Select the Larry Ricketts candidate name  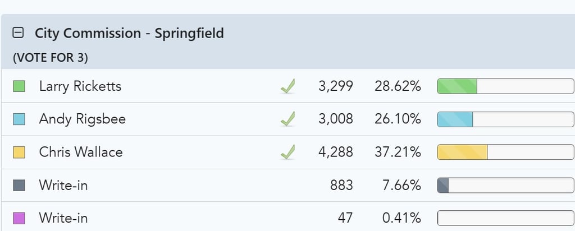[80, 86]
